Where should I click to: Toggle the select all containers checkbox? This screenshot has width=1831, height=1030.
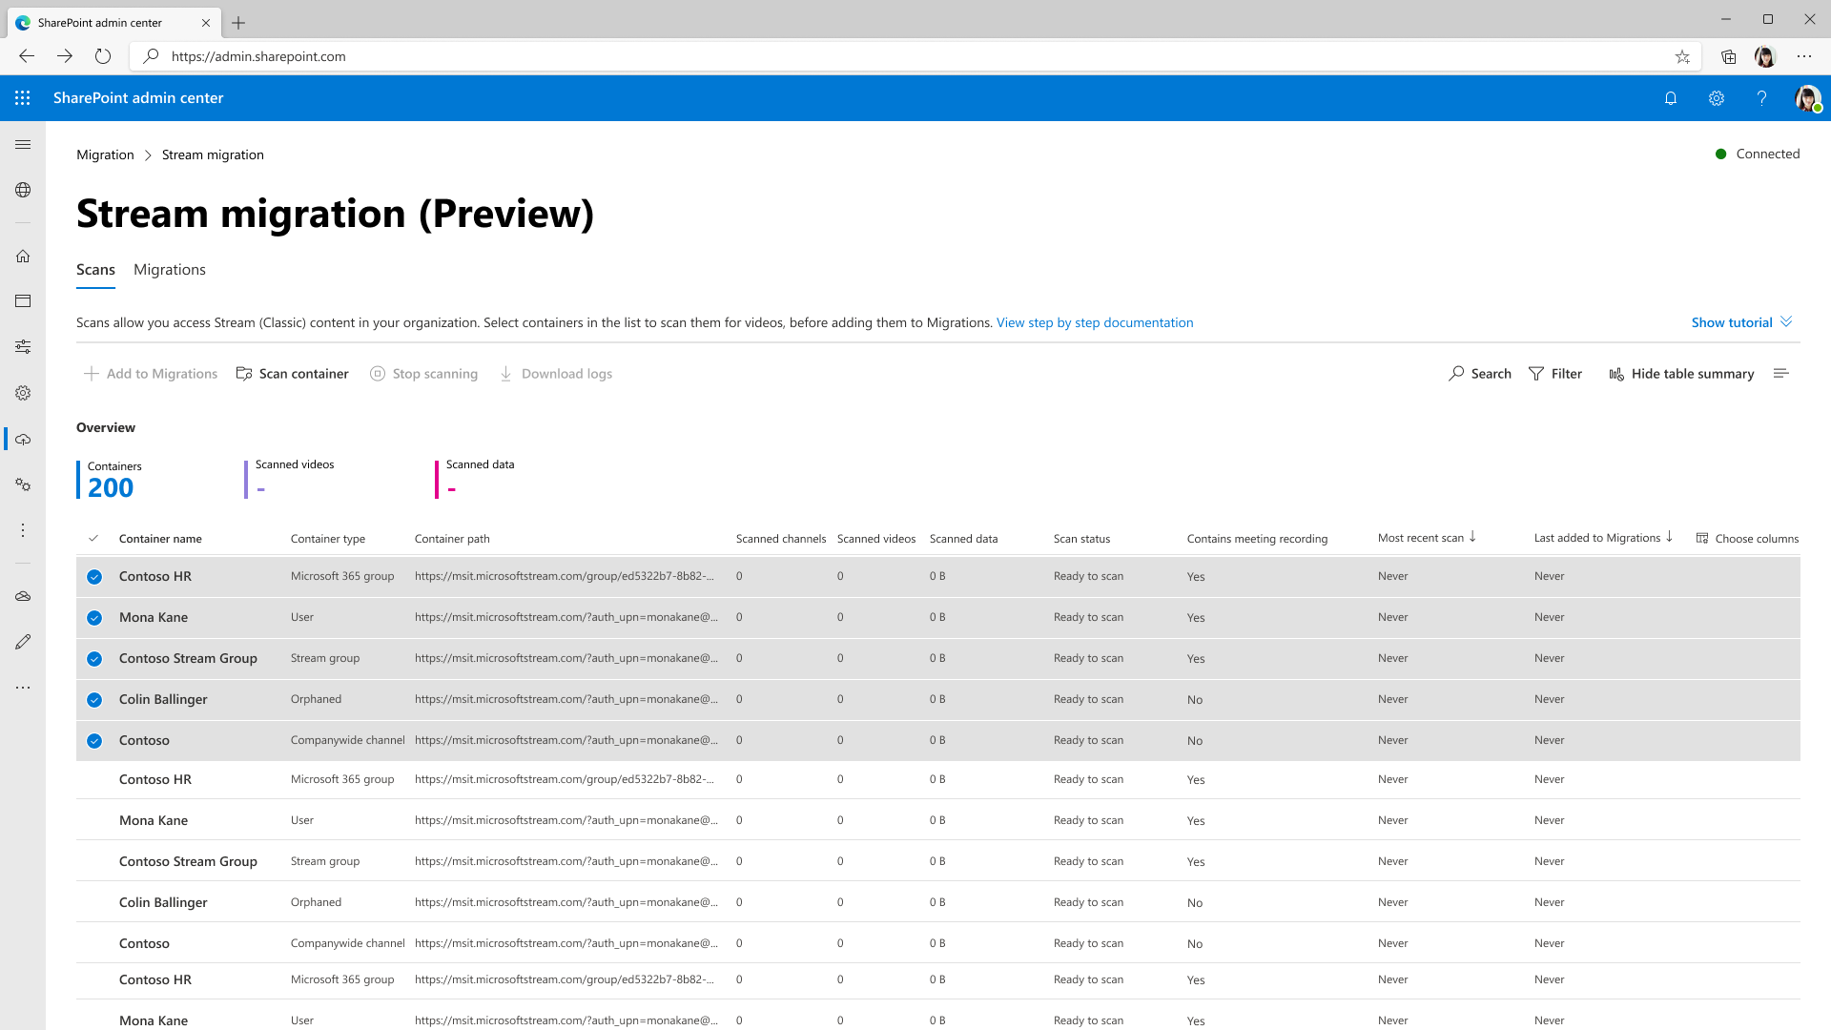coord(93,537)
